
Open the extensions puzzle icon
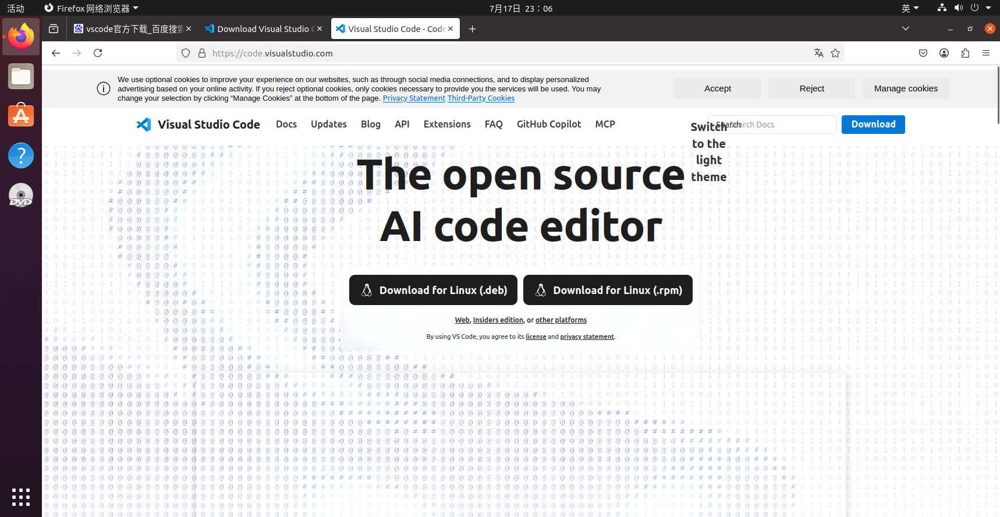(965, 53)
